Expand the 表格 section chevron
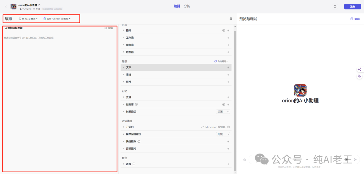The image size is (364, 174). coord(123,75)
